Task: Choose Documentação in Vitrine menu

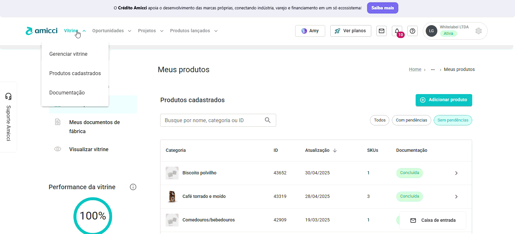Action: click(x=67, y=93)
